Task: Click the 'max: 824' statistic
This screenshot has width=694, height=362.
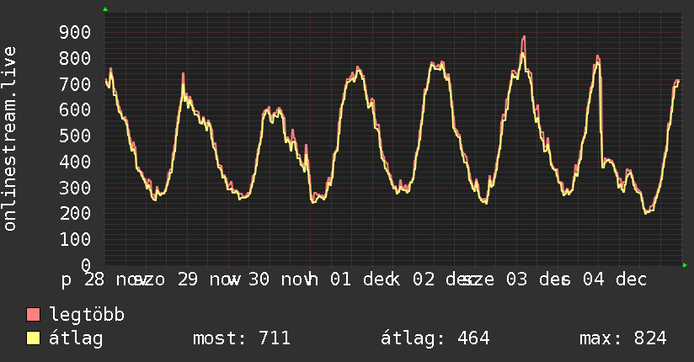Action: tap(623, 338)
